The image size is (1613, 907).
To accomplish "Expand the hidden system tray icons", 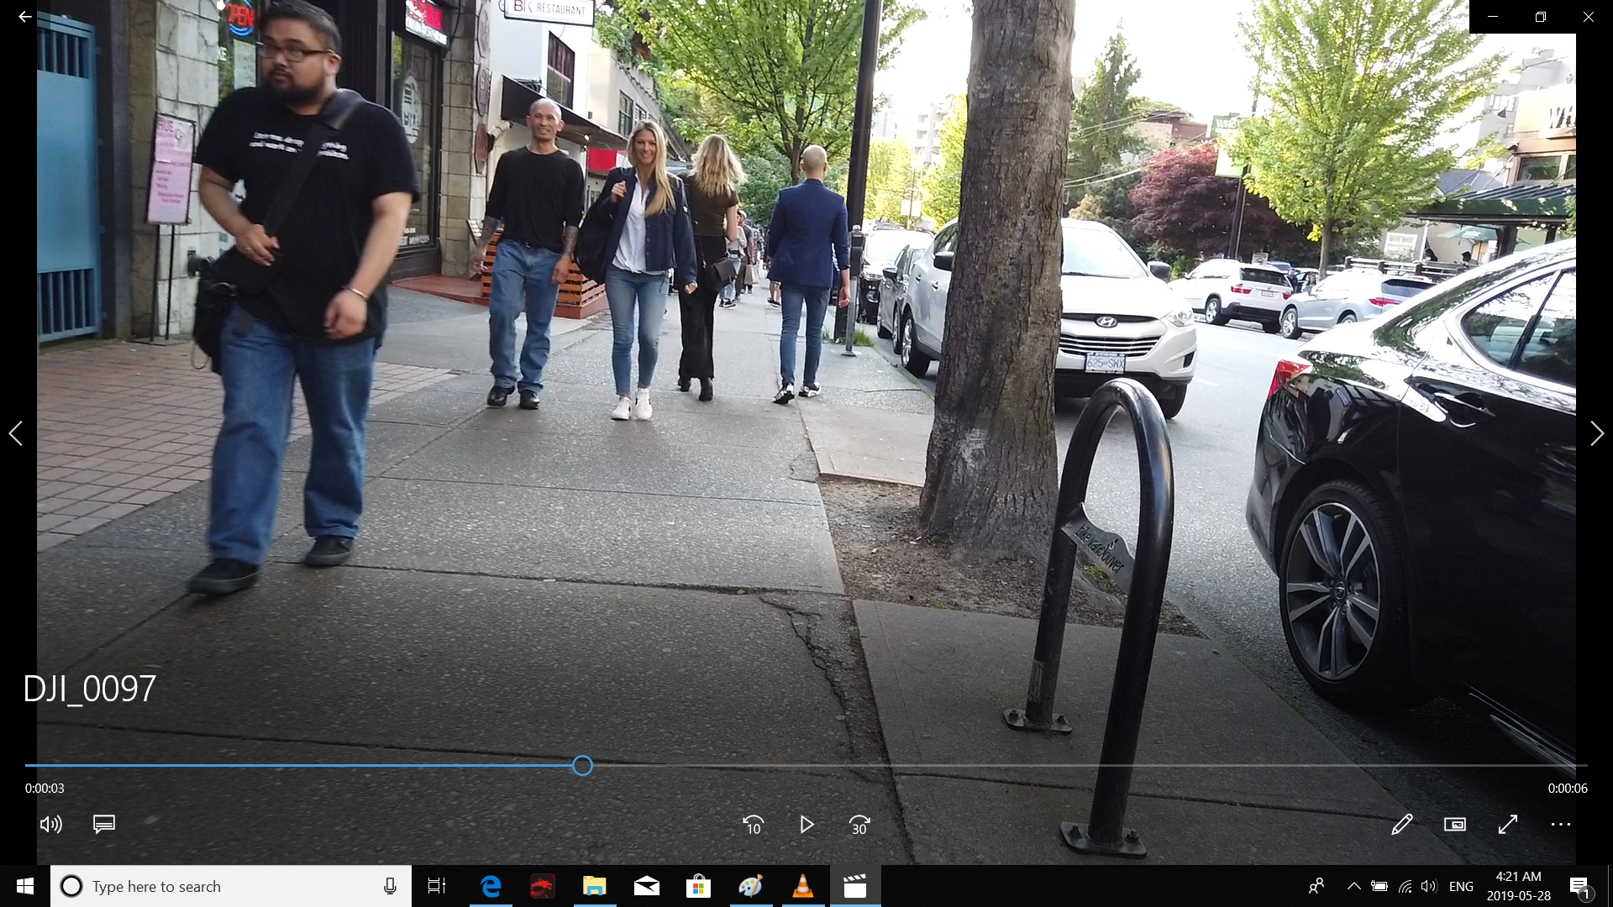I will (x=1353, y=886).
